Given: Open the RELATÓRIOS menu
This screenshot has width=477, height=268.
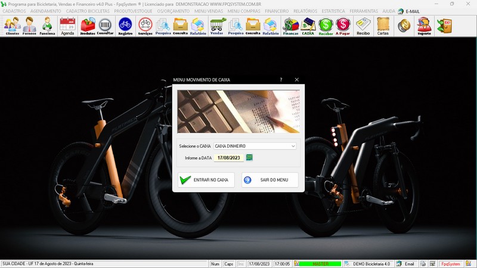Looking at the screenshot, I should click(x=305, y=11).
